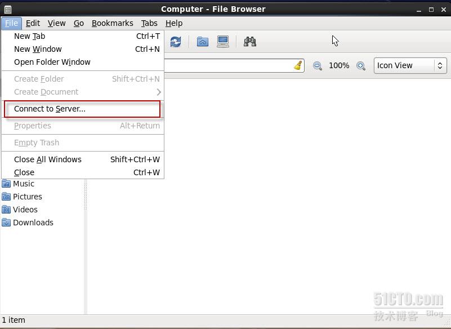Select Videos in the sidebar
This screenshot has height=329, width=451.
pyautogui.click(x=25, y=210)
